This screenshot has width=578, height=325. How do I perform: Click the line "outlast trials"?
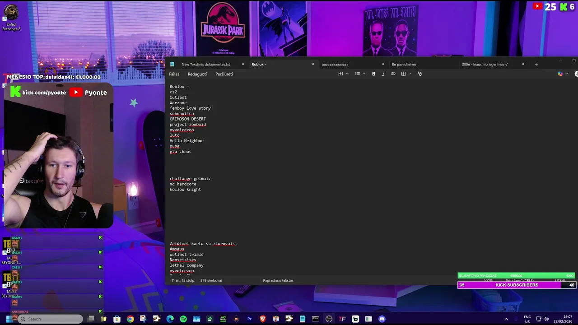(186, 255)
